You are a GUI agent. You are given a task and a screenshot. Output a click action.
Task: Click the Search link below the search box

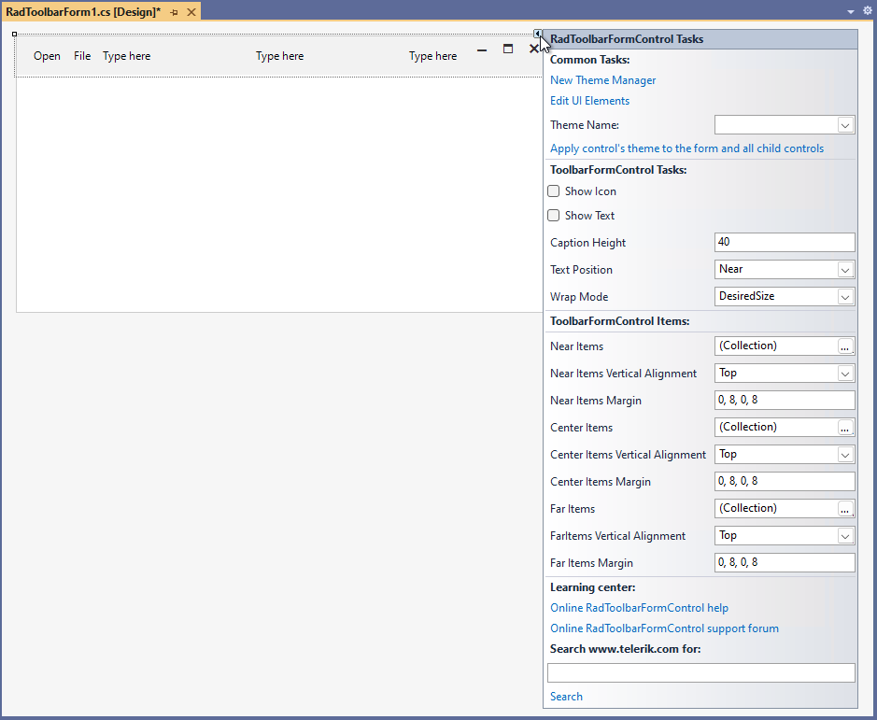[x=565, y=696]
